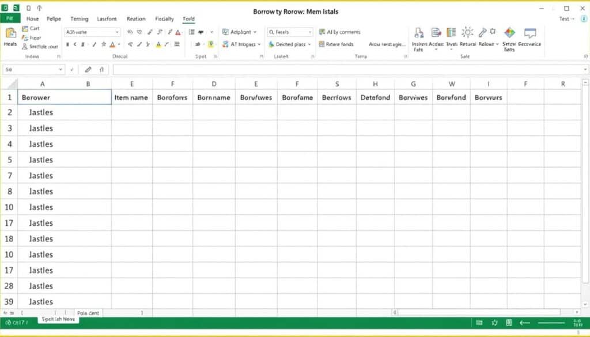
Task: Click the Tivst columns icon
Action: pyautogui.click(x=451, y=33)
